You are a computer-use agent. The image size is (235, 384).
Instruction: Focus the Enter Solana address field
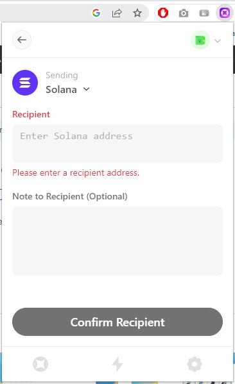118,143
